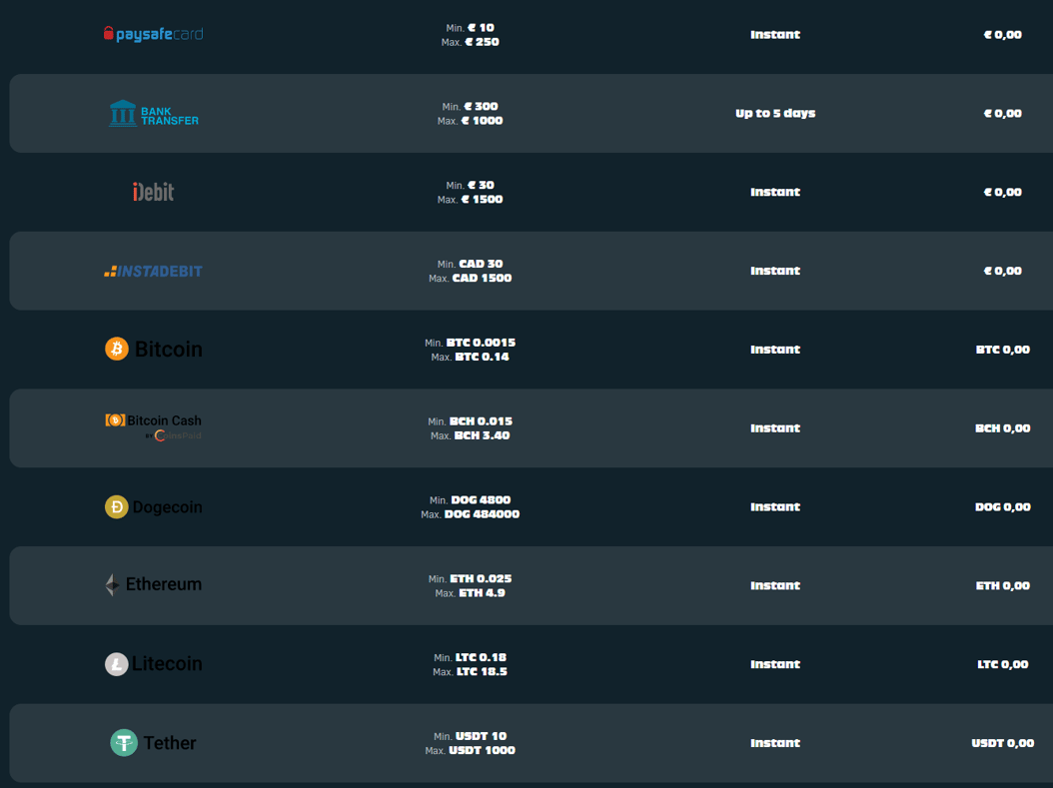Click the 'Up to 5 days' processing time
The height and width of the screenshot is (788, 1053).
tap(775, 114)
